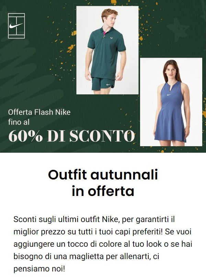The image size is (206, 279).
Task: Click the 'fino al' text line
Action: tap(19, 122)
